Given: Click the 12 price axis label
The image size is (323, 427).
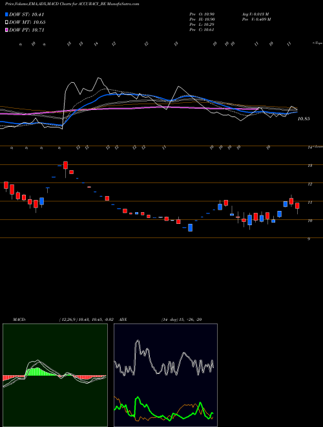Looking at the screenshot, I should 309,184.
